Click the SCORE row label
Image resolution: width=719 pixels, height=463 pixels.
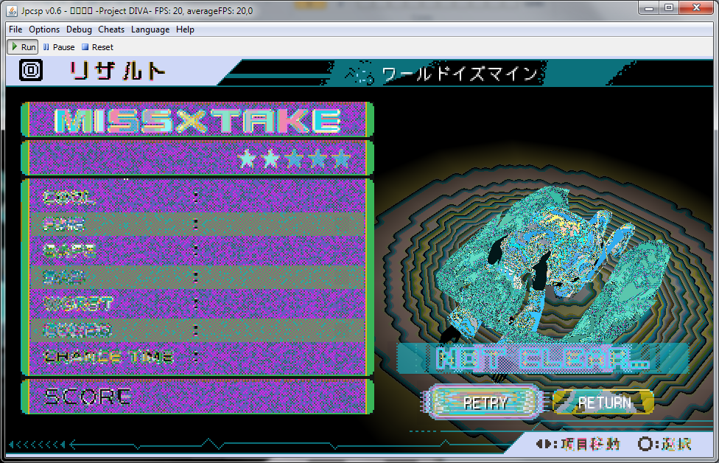pyautogui.click(x=88, y=397)
